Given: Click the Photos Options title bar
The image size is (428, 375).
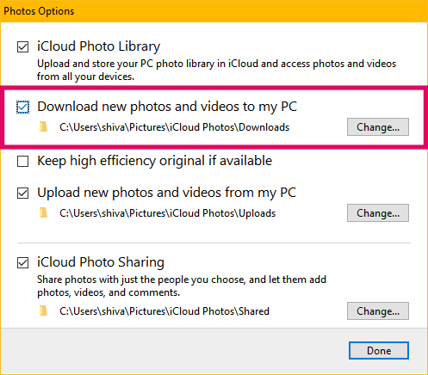Looking at the screenshot, I should click(214, 11).
